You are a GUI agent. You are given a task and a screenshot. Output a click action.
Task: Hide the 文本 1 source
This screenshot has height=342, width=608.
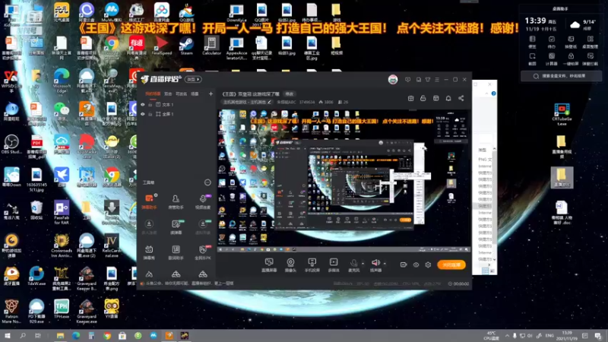143,105
